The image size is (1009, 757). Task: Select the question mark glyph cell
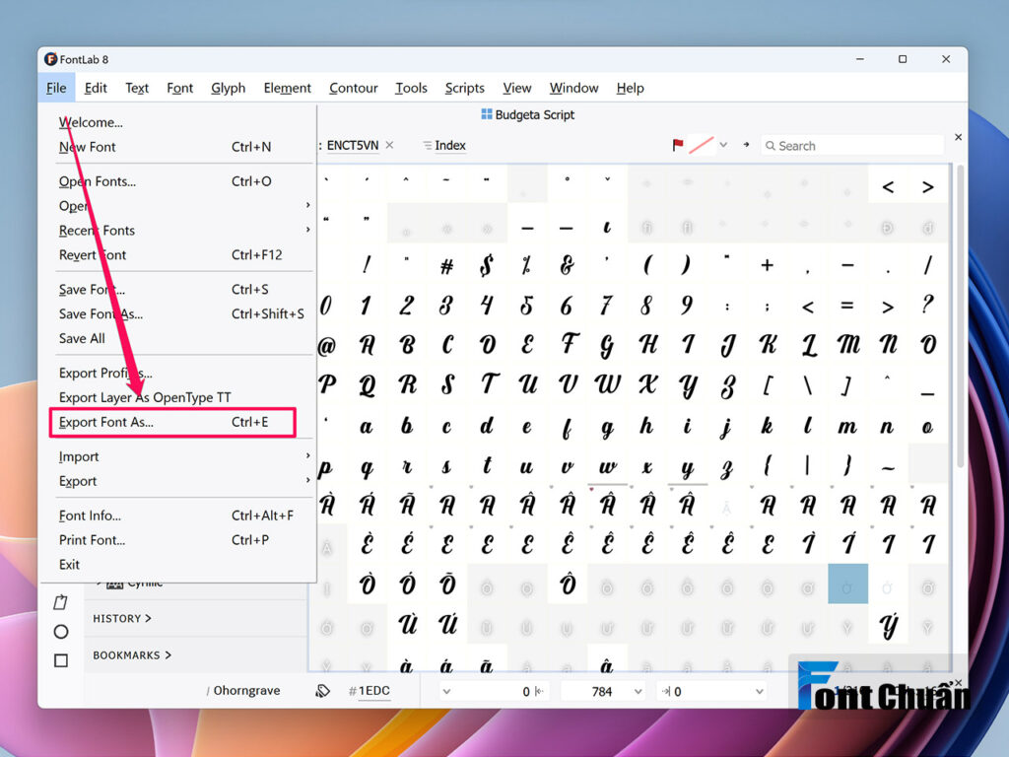(x=927, y=306)
